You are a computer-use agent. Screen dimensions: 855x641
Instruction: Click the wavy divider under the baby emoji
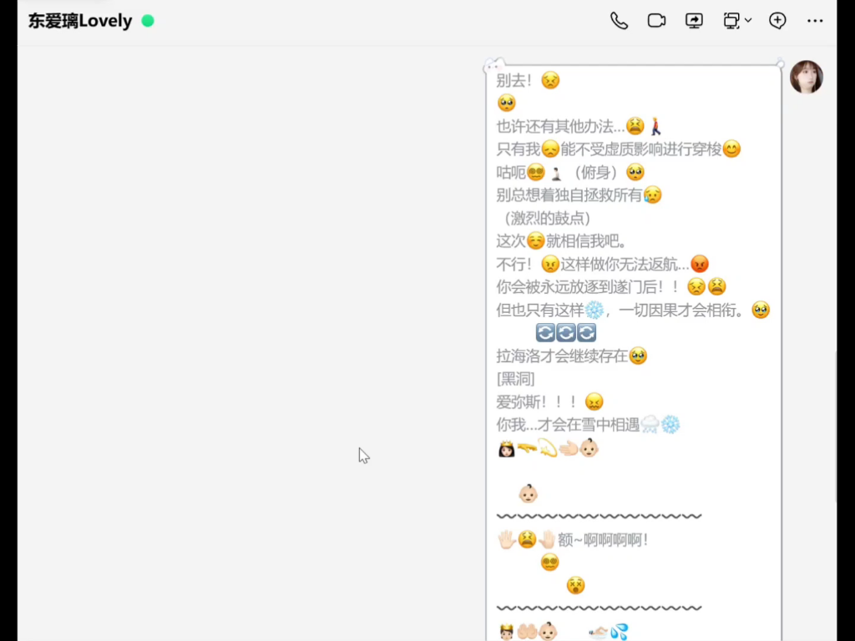pyautogui.click(x=599, y=516)
